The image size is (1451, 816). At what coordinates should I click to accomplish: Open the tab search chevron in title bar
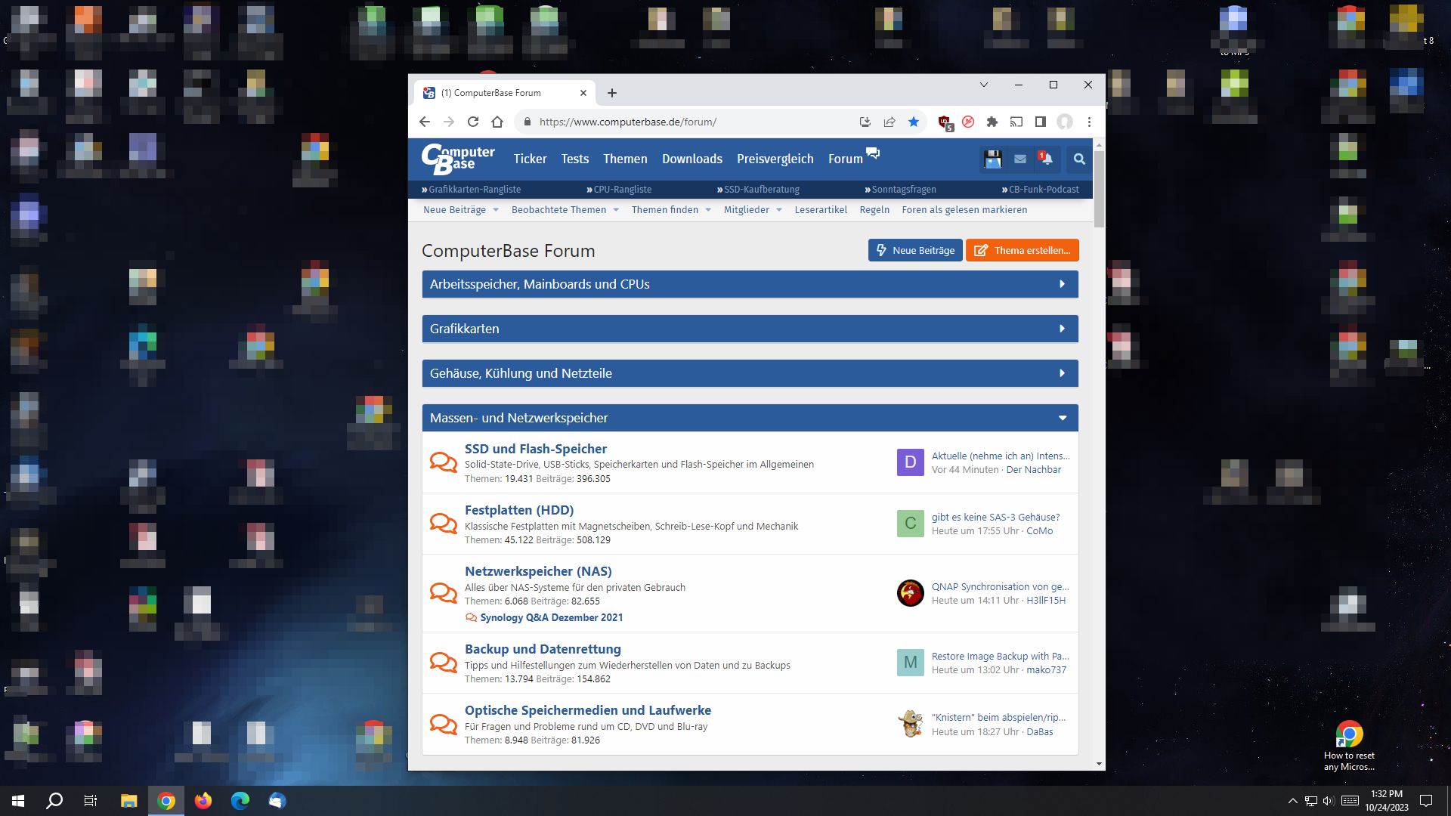(x=984, y=85)
